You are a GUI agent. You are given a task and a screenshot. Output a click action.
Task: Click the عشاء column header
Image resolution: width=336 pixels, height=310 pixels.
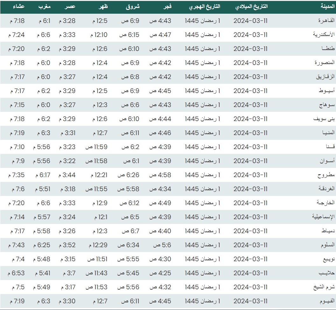19,7
